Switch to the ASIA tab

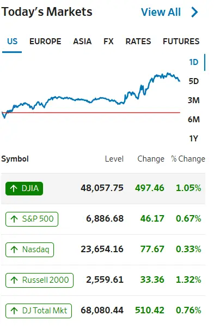click(82, 41)
